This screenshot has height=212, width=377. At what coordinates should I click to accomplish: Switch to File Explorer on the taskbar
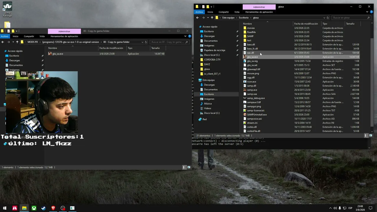(x=24, y=208)
